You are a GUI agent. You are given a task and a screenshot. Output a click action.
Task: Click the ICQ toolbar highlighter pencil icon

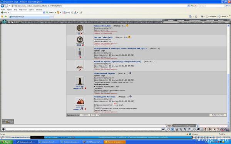(x=81, y=13)
